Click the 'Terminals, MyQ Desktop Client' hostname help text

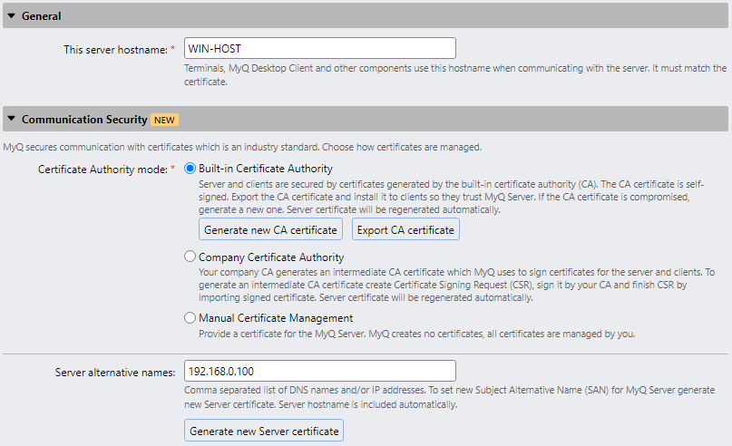(x=455, y=74)
